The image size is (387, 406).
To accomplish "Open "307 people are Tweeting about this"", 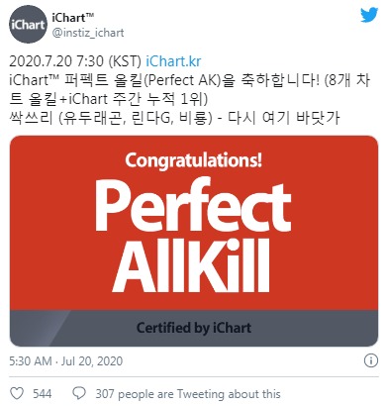I will click(x=188, y=394).
